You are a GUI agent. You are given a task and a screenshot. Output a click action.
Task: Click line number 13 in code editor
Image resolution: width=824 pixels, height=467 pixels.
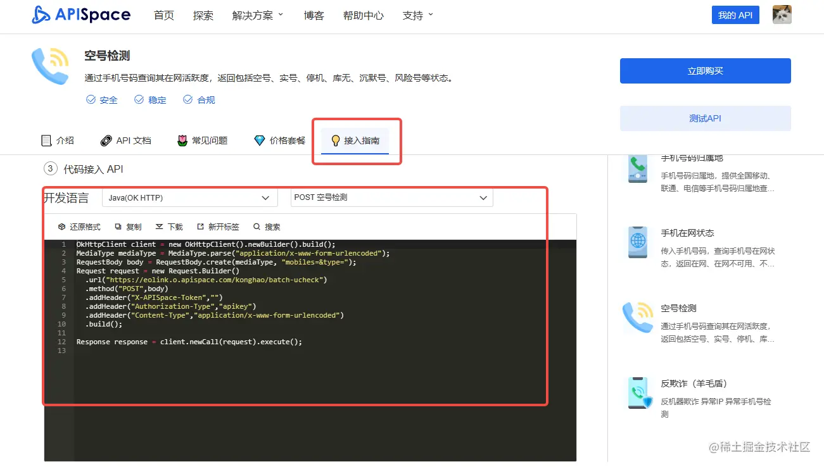[x=61, y=350]
